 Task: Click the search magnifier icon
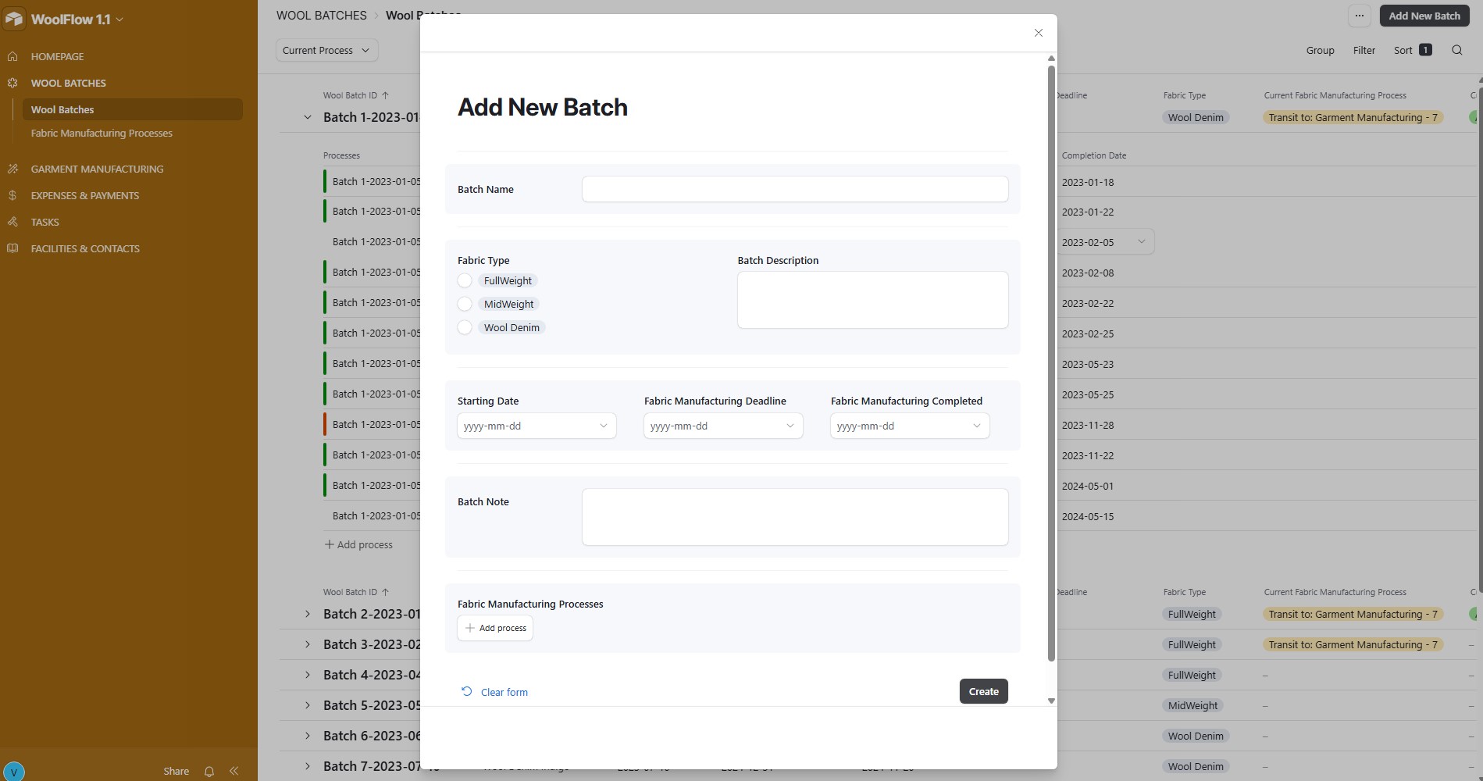point(1456,50)
